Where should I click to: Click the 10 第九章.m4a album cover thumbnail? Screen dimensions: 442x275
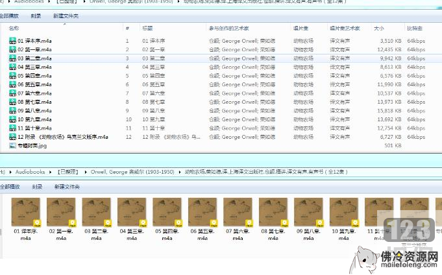[343, 212]
